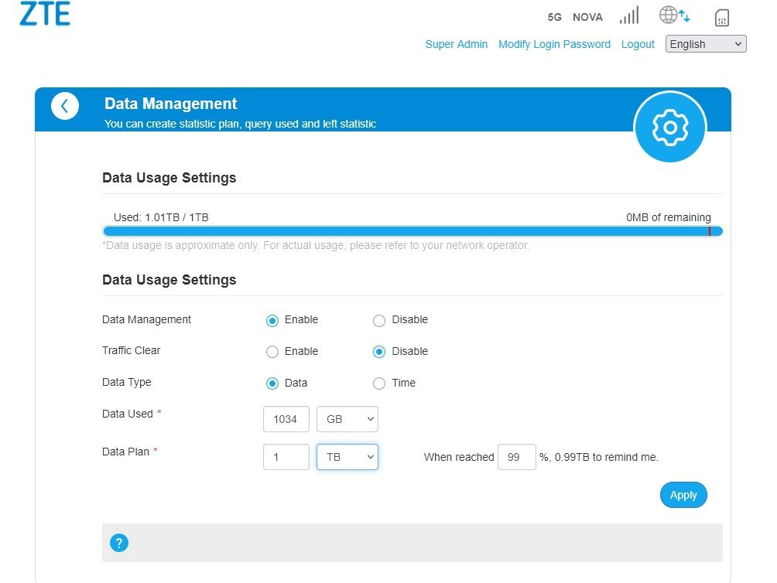The width and height of the screenshot is (777, 583).
Task: Click the SIM card status icon
Action: (721, 17)
